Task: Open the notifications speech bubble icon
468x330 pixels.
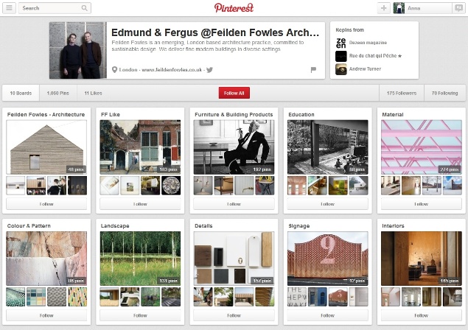Action: [x=458, y=8]
